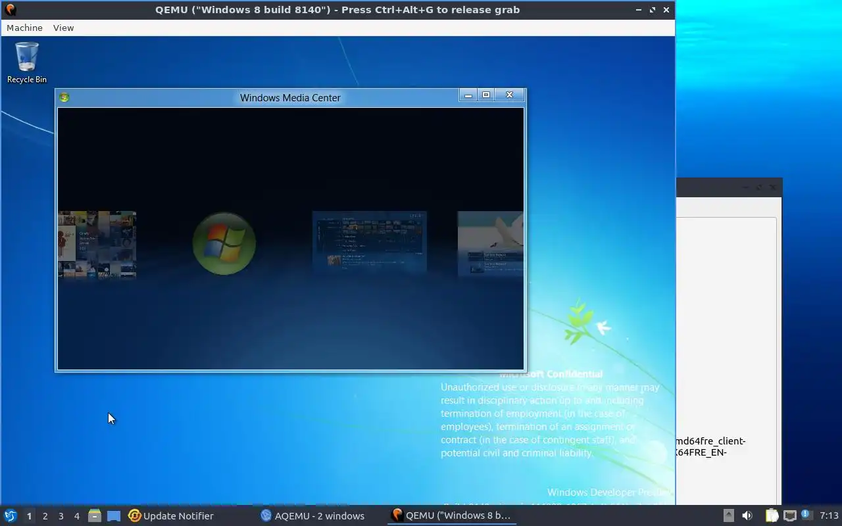
Task: Open the file manager from the taskbar
Action: (95, 516)
